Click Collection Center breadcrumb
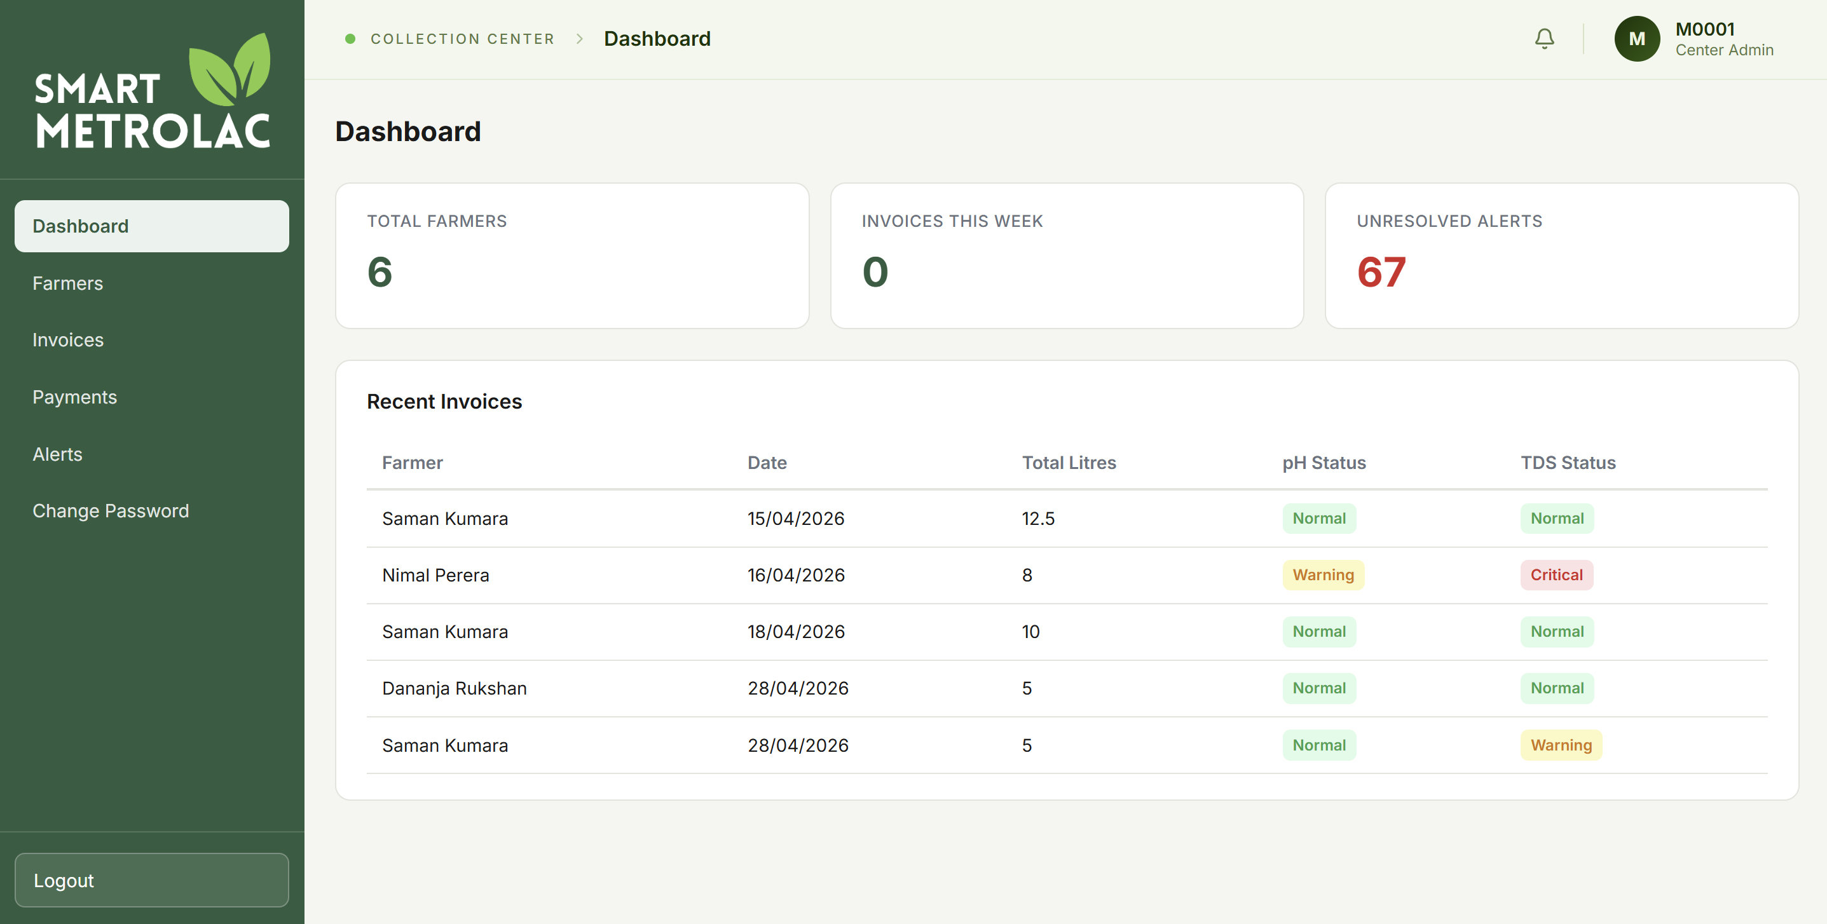The height and width of the screenshot is (924, 1827). 462,39
